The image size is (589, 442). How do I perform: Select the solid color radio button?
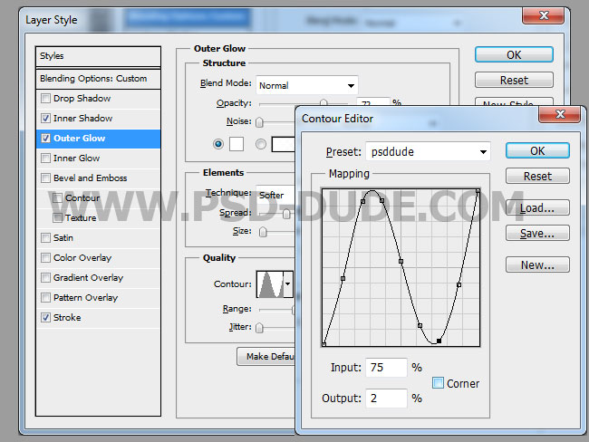click(217, 144)
